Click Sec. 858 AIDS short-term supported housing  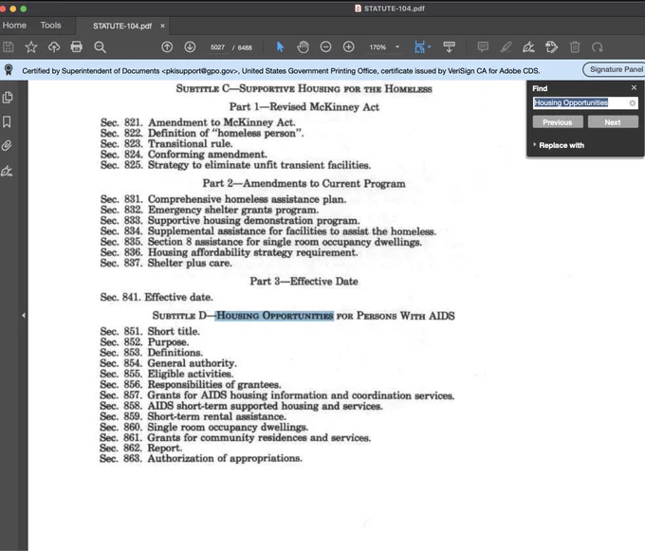[241, 406]
